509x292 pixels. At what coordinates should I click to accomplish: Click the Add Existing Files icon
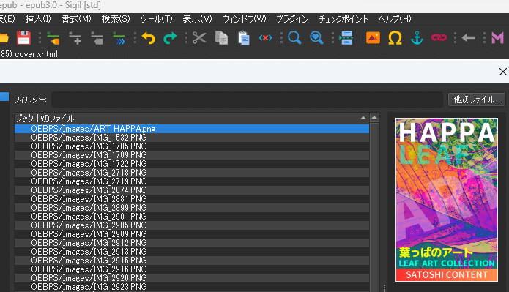(53, 38)
